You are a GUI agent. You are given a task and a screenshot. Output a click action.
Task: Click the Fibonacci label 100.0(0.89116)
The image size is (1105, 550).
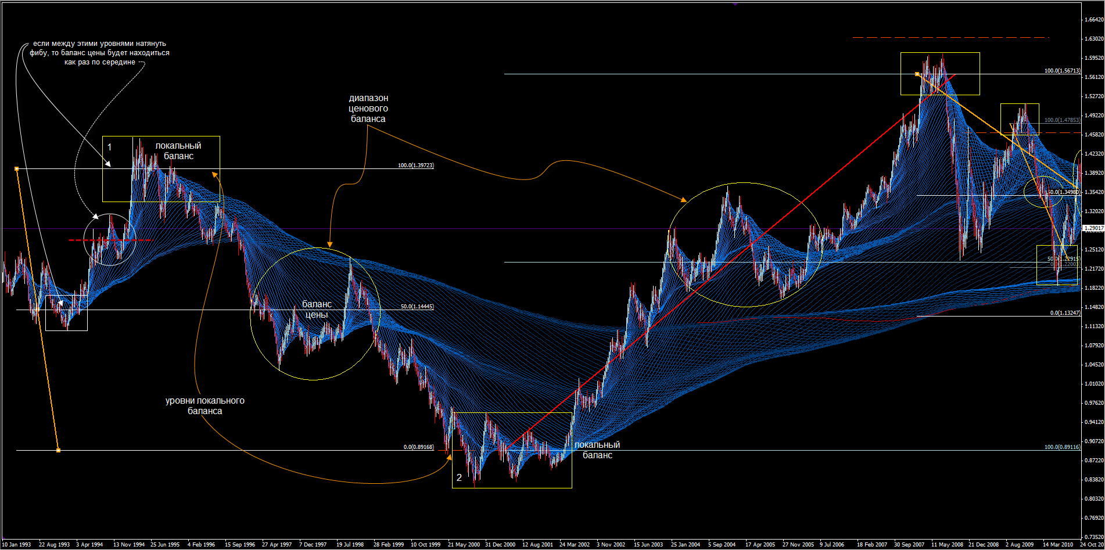coord(1062,447)
